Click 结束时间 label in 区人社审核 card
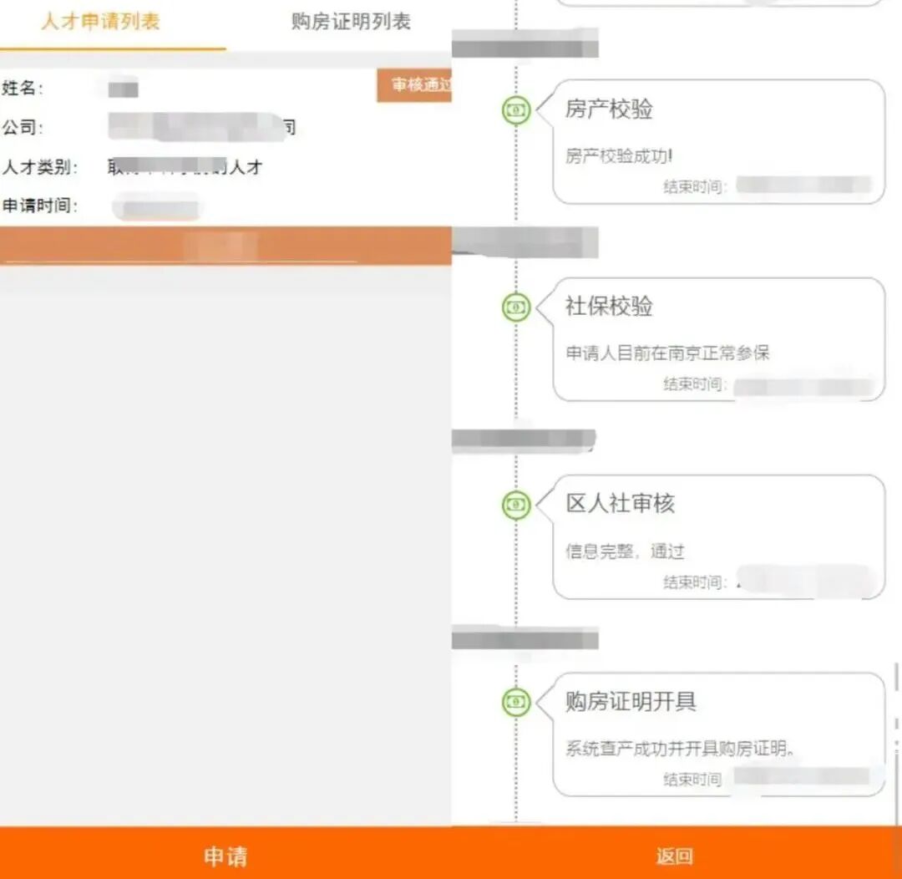 (x=695, y=582)
